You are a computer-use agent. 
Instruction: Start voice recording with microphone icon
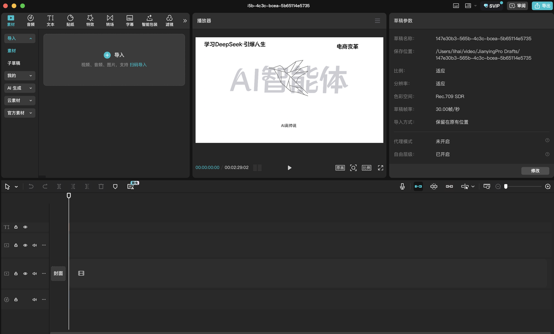click(402, 186)
